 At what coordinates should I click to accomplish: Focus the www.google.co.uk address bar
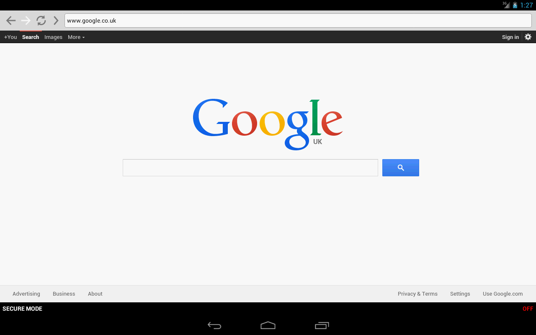[298, 21]
